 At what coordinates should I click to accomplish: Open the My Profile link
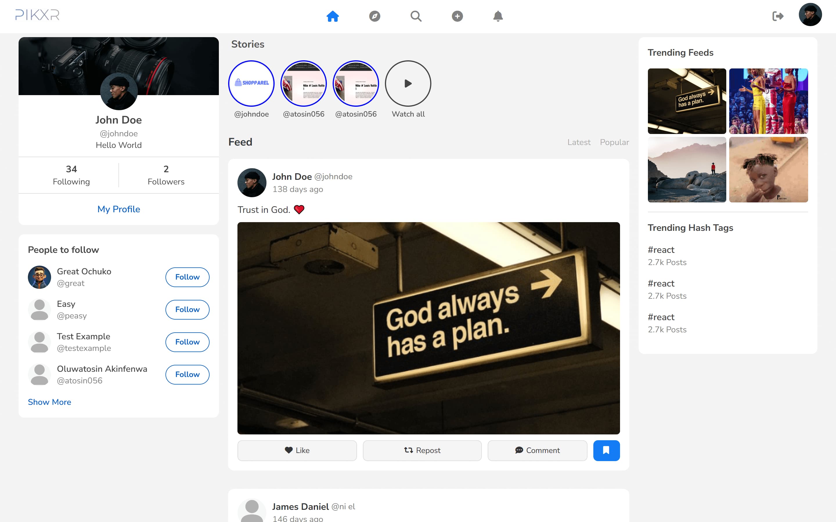118,209
